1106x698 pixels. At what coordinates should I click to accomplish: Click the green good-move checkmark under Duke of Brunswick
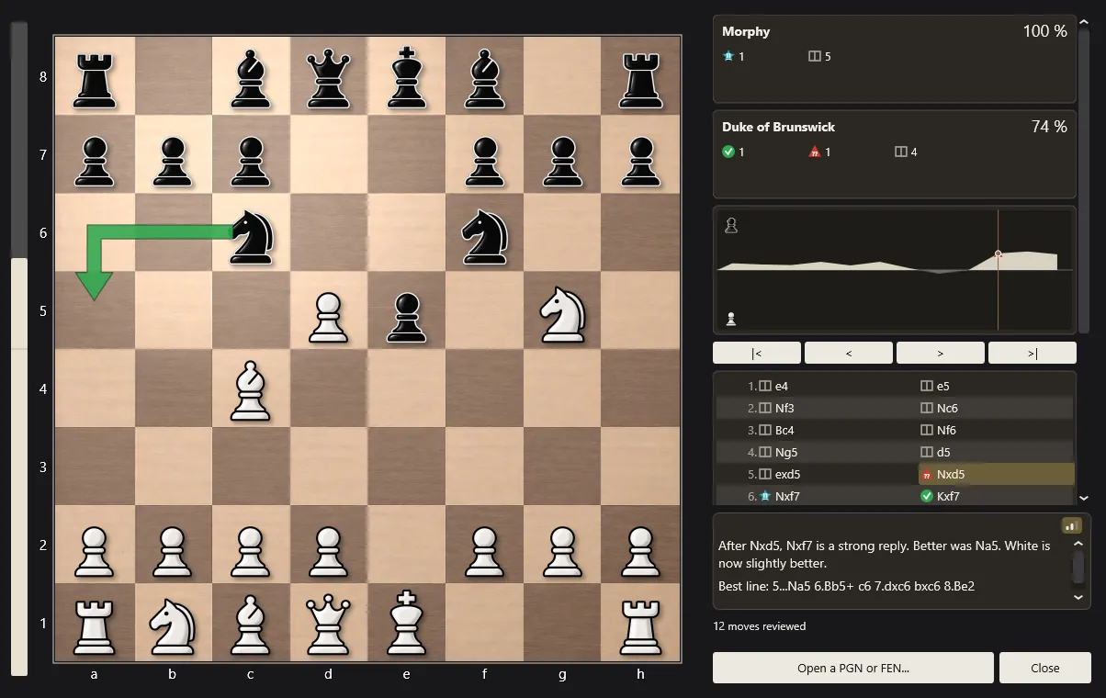click(728, 152)
